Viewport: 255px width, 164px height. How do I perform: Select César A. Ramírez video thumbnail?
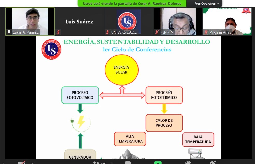(30, 21)
